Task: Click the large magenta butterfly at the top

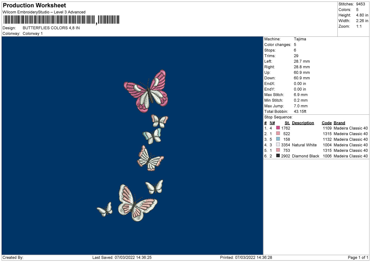Action: coord(147,92)
